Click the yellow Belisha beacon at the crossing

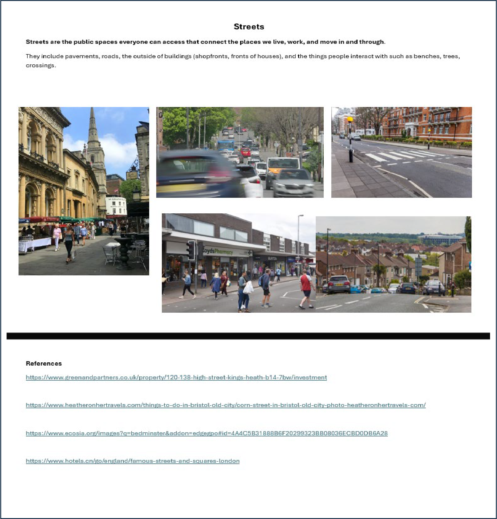350,119
